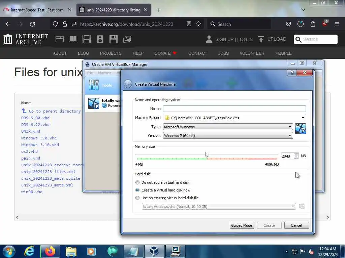
Task: Click the Name text field
Action: (234, 109)
